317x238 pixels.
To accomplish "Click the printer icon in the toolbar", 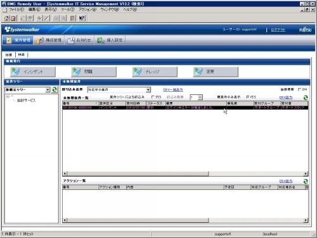I will 56,18.
